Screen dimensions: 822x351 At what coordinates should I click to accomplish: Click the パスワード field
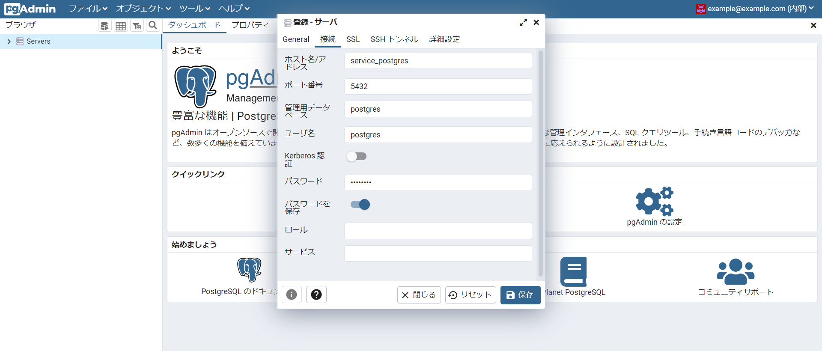(x=438, y=183)
